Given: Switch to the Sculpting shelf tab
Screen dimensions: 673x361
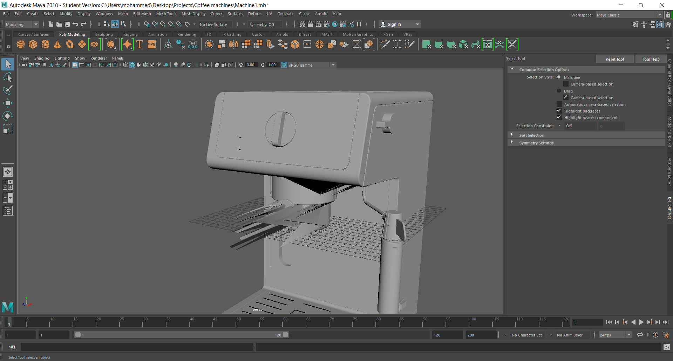Looking at the screenshot, I should tap(104, 34).
